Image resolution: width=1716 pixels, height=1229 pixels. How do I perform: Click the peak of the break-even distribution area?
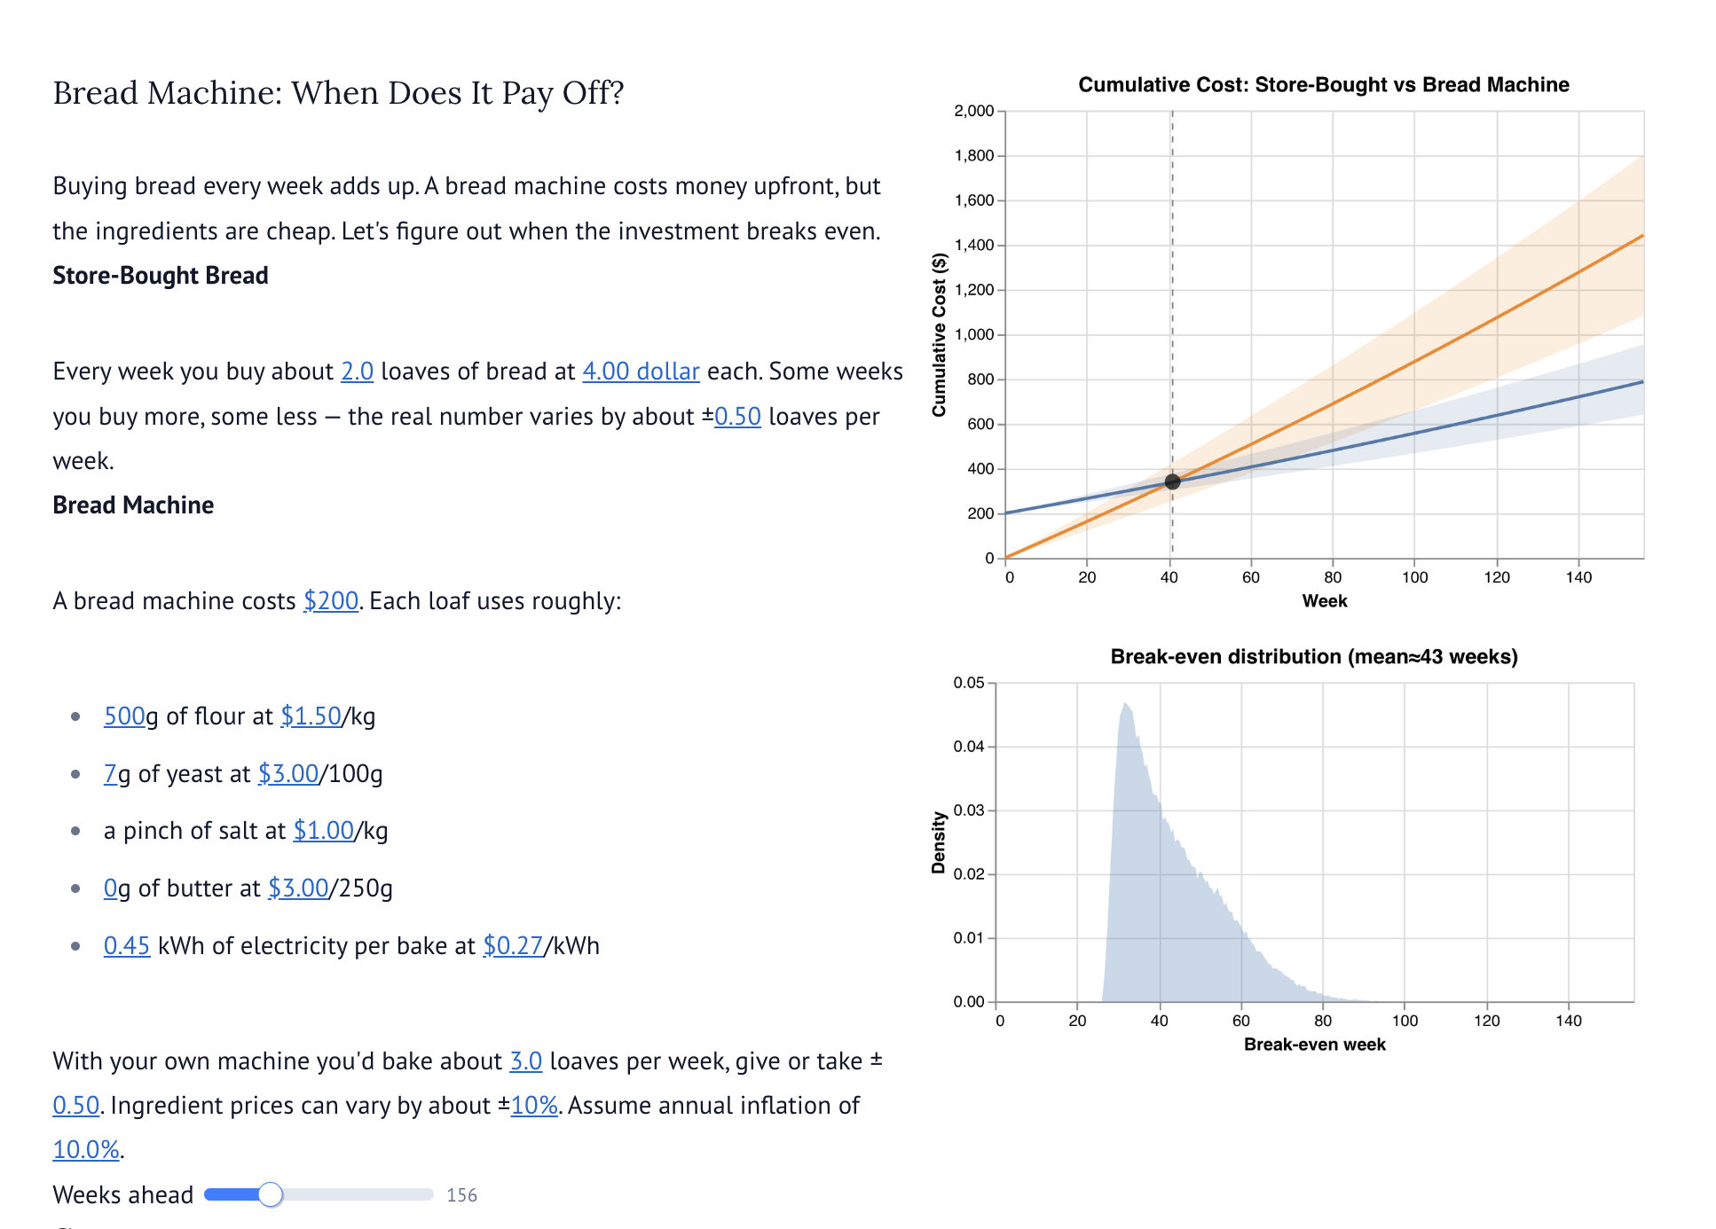click(1125, 706)
